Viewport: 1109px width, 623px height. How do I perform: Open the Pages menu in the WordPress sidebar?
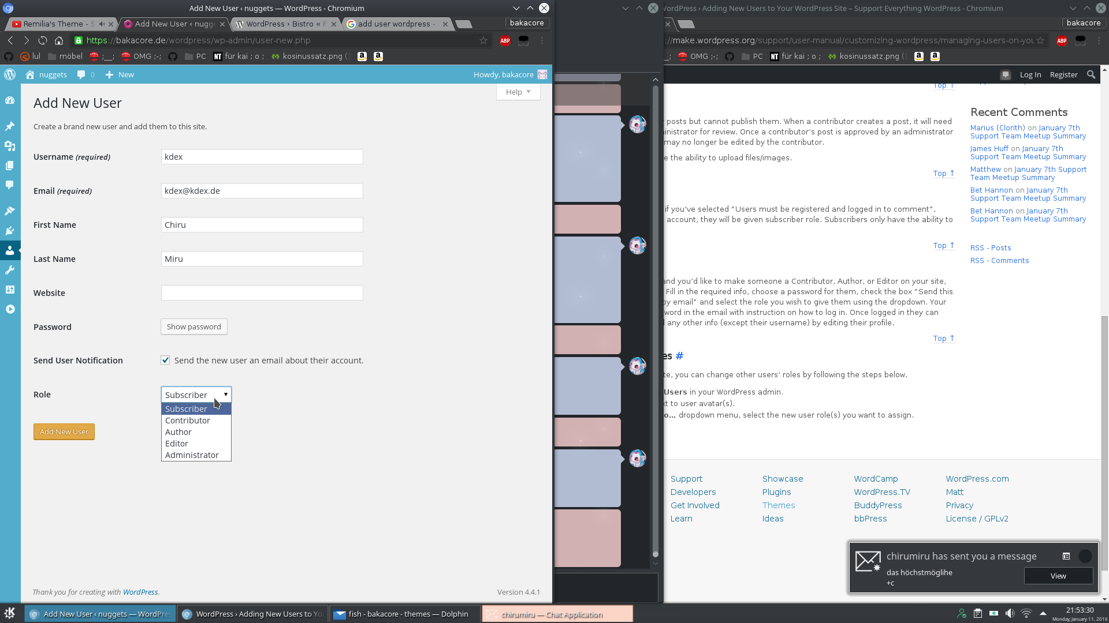point(10,166)
